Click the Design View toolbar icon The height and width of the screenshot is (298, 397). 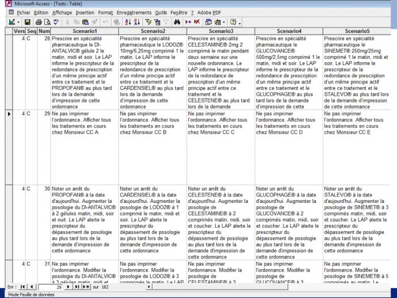pos(12,22)
